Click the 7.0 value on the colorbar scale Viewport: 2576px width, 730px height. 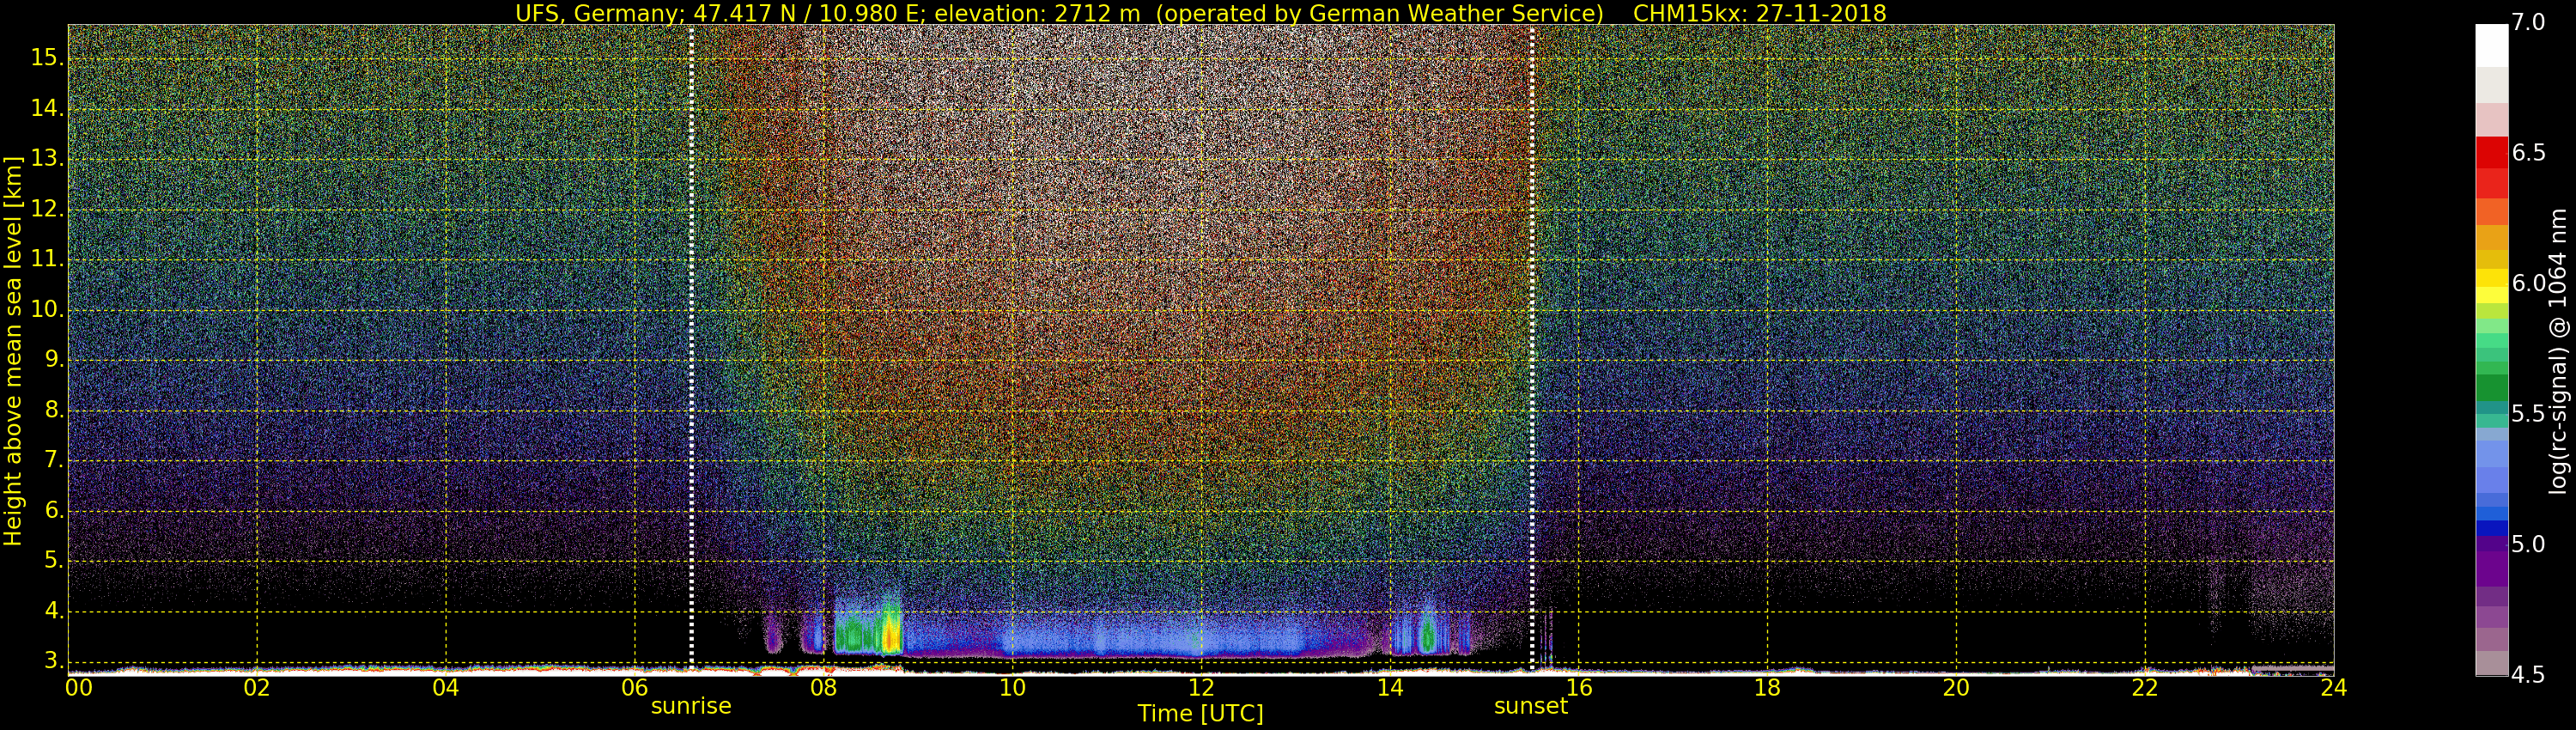coord(2528,23)
